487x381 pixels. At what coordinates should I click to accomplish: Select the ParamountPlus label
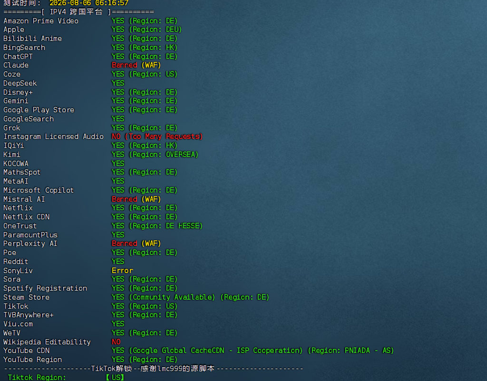[30, 235]
